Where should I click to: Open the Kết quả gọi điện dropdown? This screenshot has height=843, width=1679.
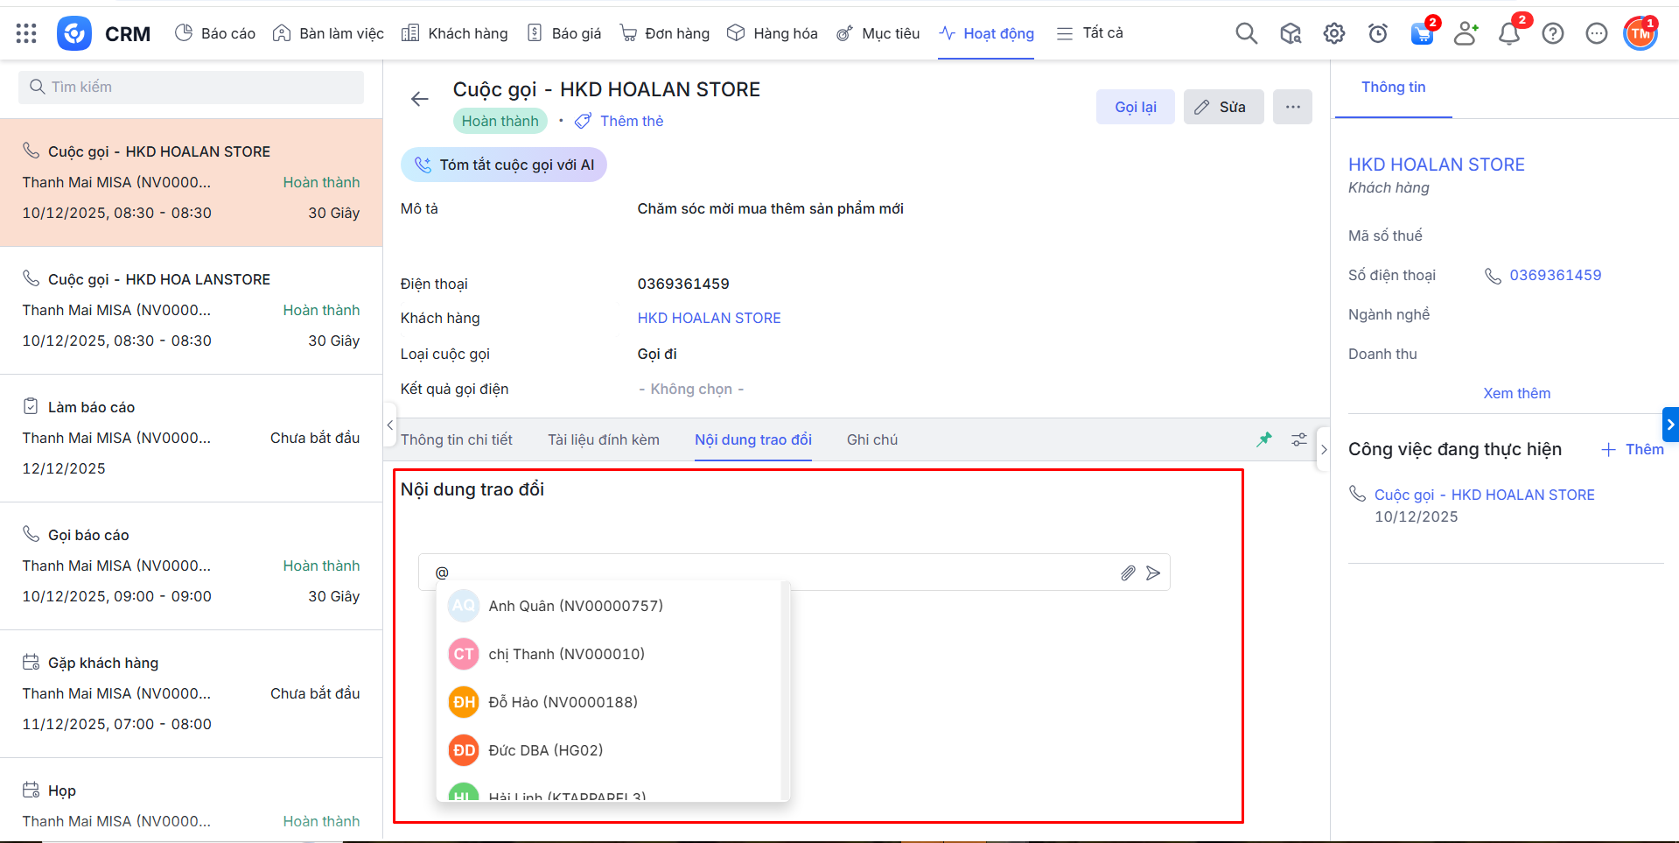(x=691, y=389)
